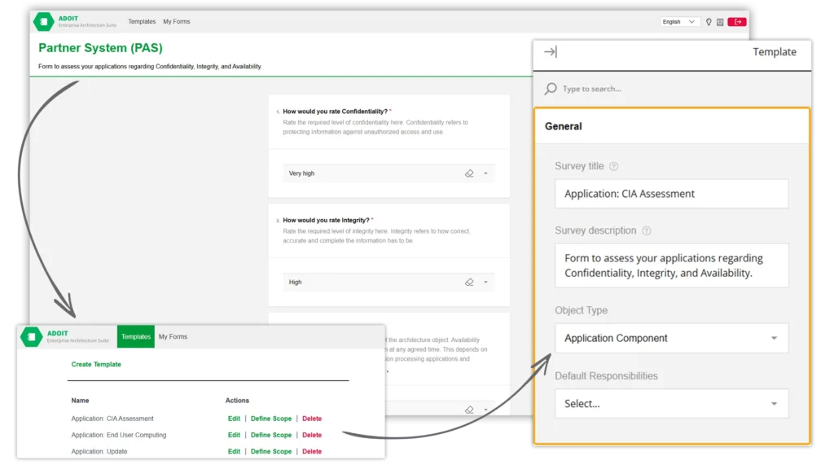Clear the third question's answer with the eraser icon

469,410
